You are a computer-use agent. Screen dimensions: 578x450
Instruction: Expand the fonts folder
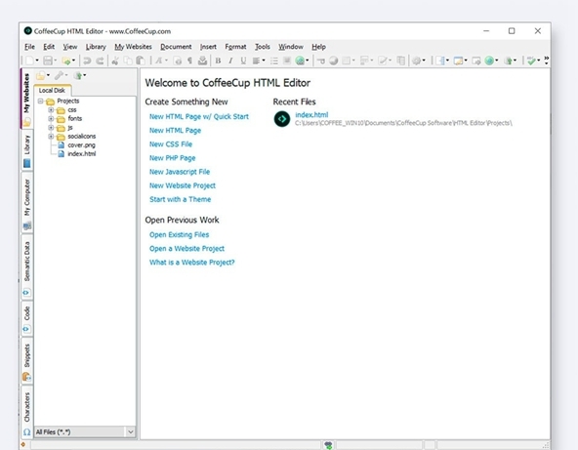51,119
